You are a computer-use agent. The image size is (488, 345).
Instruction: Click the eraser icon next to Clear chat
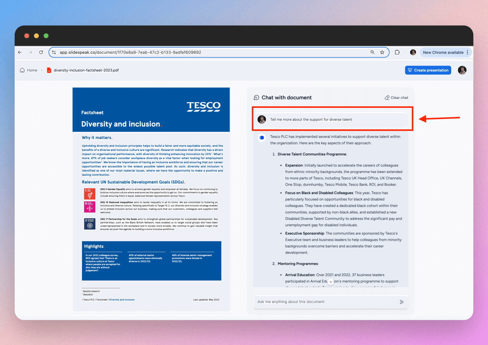click(387, 97)
